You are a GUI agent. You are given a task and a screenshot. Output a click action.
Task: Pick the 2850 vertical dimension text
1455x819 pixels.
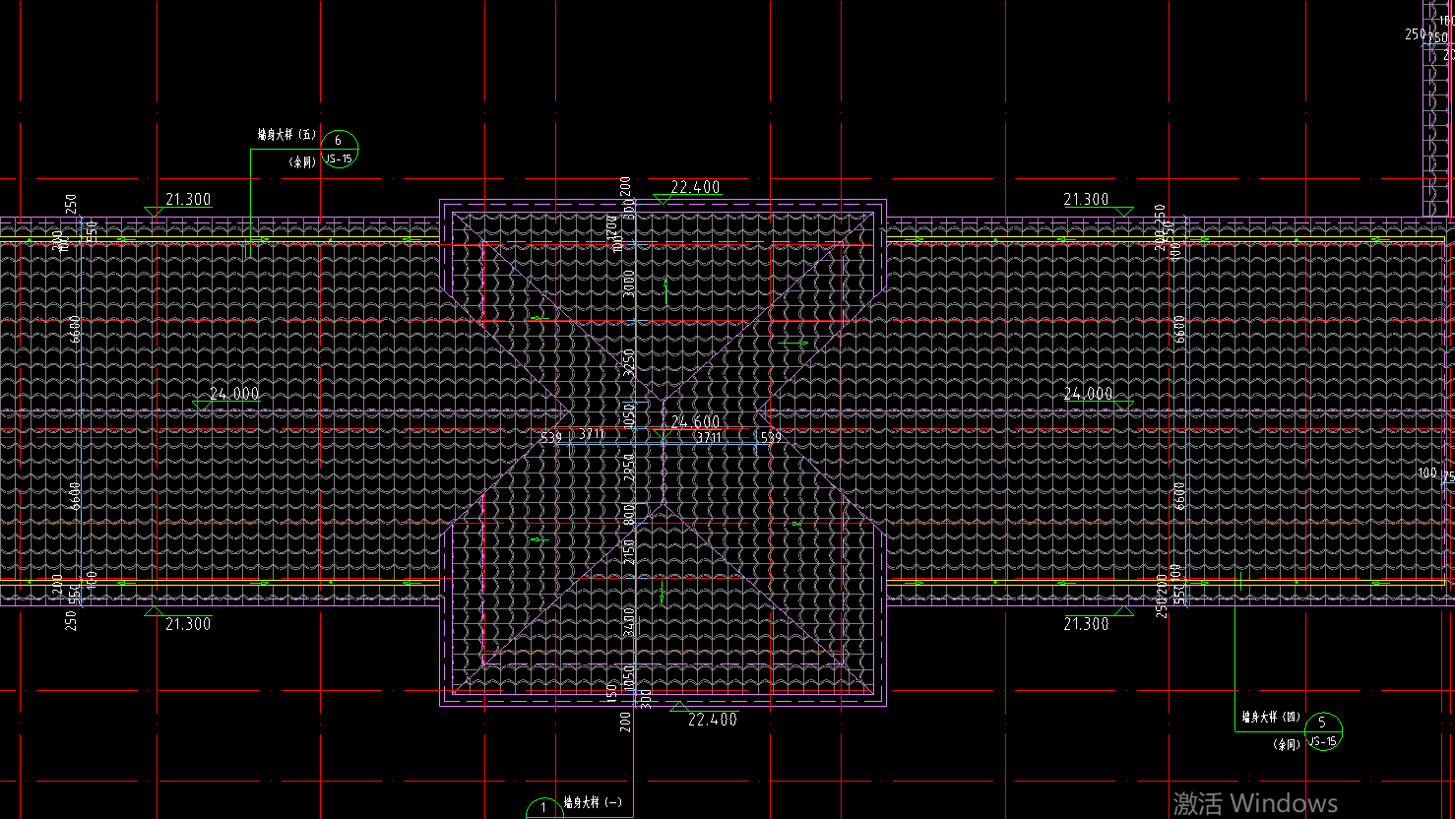point(629,469)
